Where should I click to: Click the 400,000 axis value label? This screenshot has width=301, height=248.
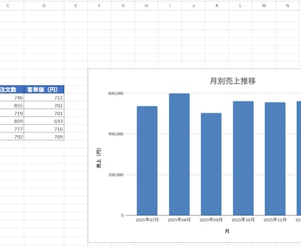(x=116, y=134)
